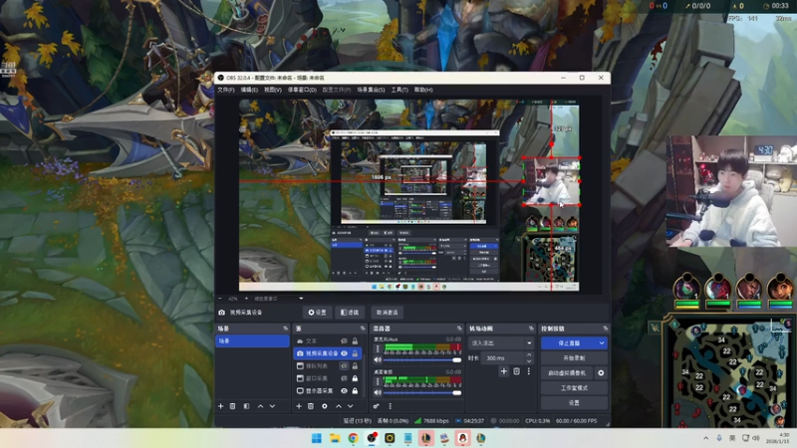This screenshot has height=448, width=797.
Task: Show the 窗口采集 source via eye icon
Action: [344, 378]
